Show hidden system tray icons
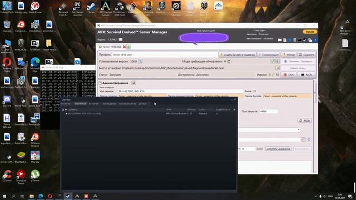The width and height of the screenshot is (356, 200). 316,196
